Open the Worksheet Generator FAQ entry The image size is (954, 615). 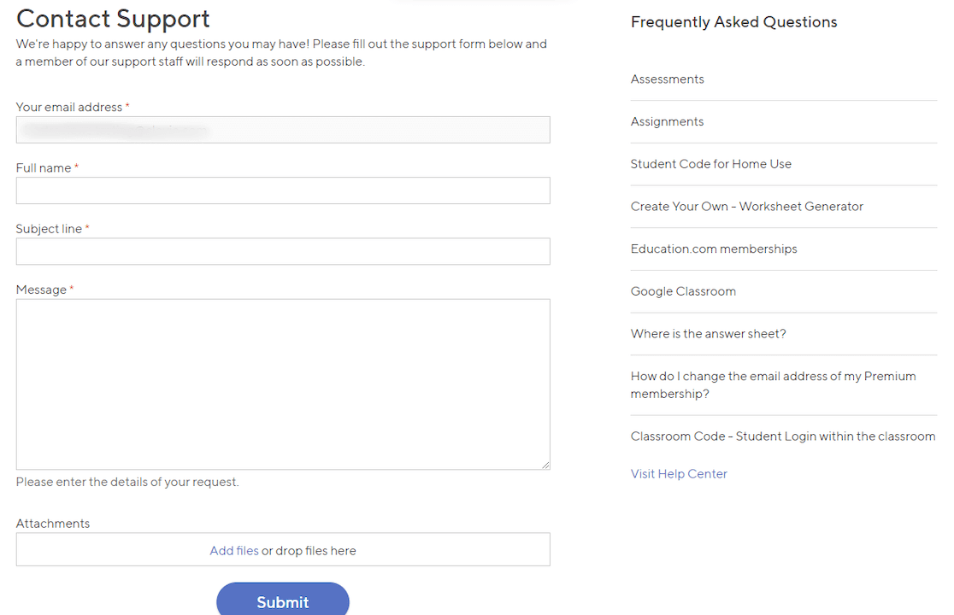(746, 206)
